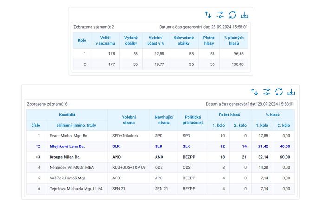Click the candidate name Tejmlová Michaela Mgr. LL.M.

tap(76, 189)
